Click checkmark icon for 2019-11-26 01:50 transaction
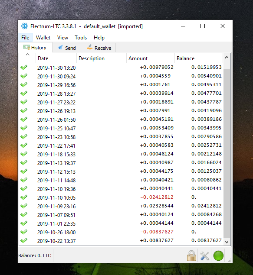This screenshot has width=253, height=275. pyautogui.click(x=24, y=120)
